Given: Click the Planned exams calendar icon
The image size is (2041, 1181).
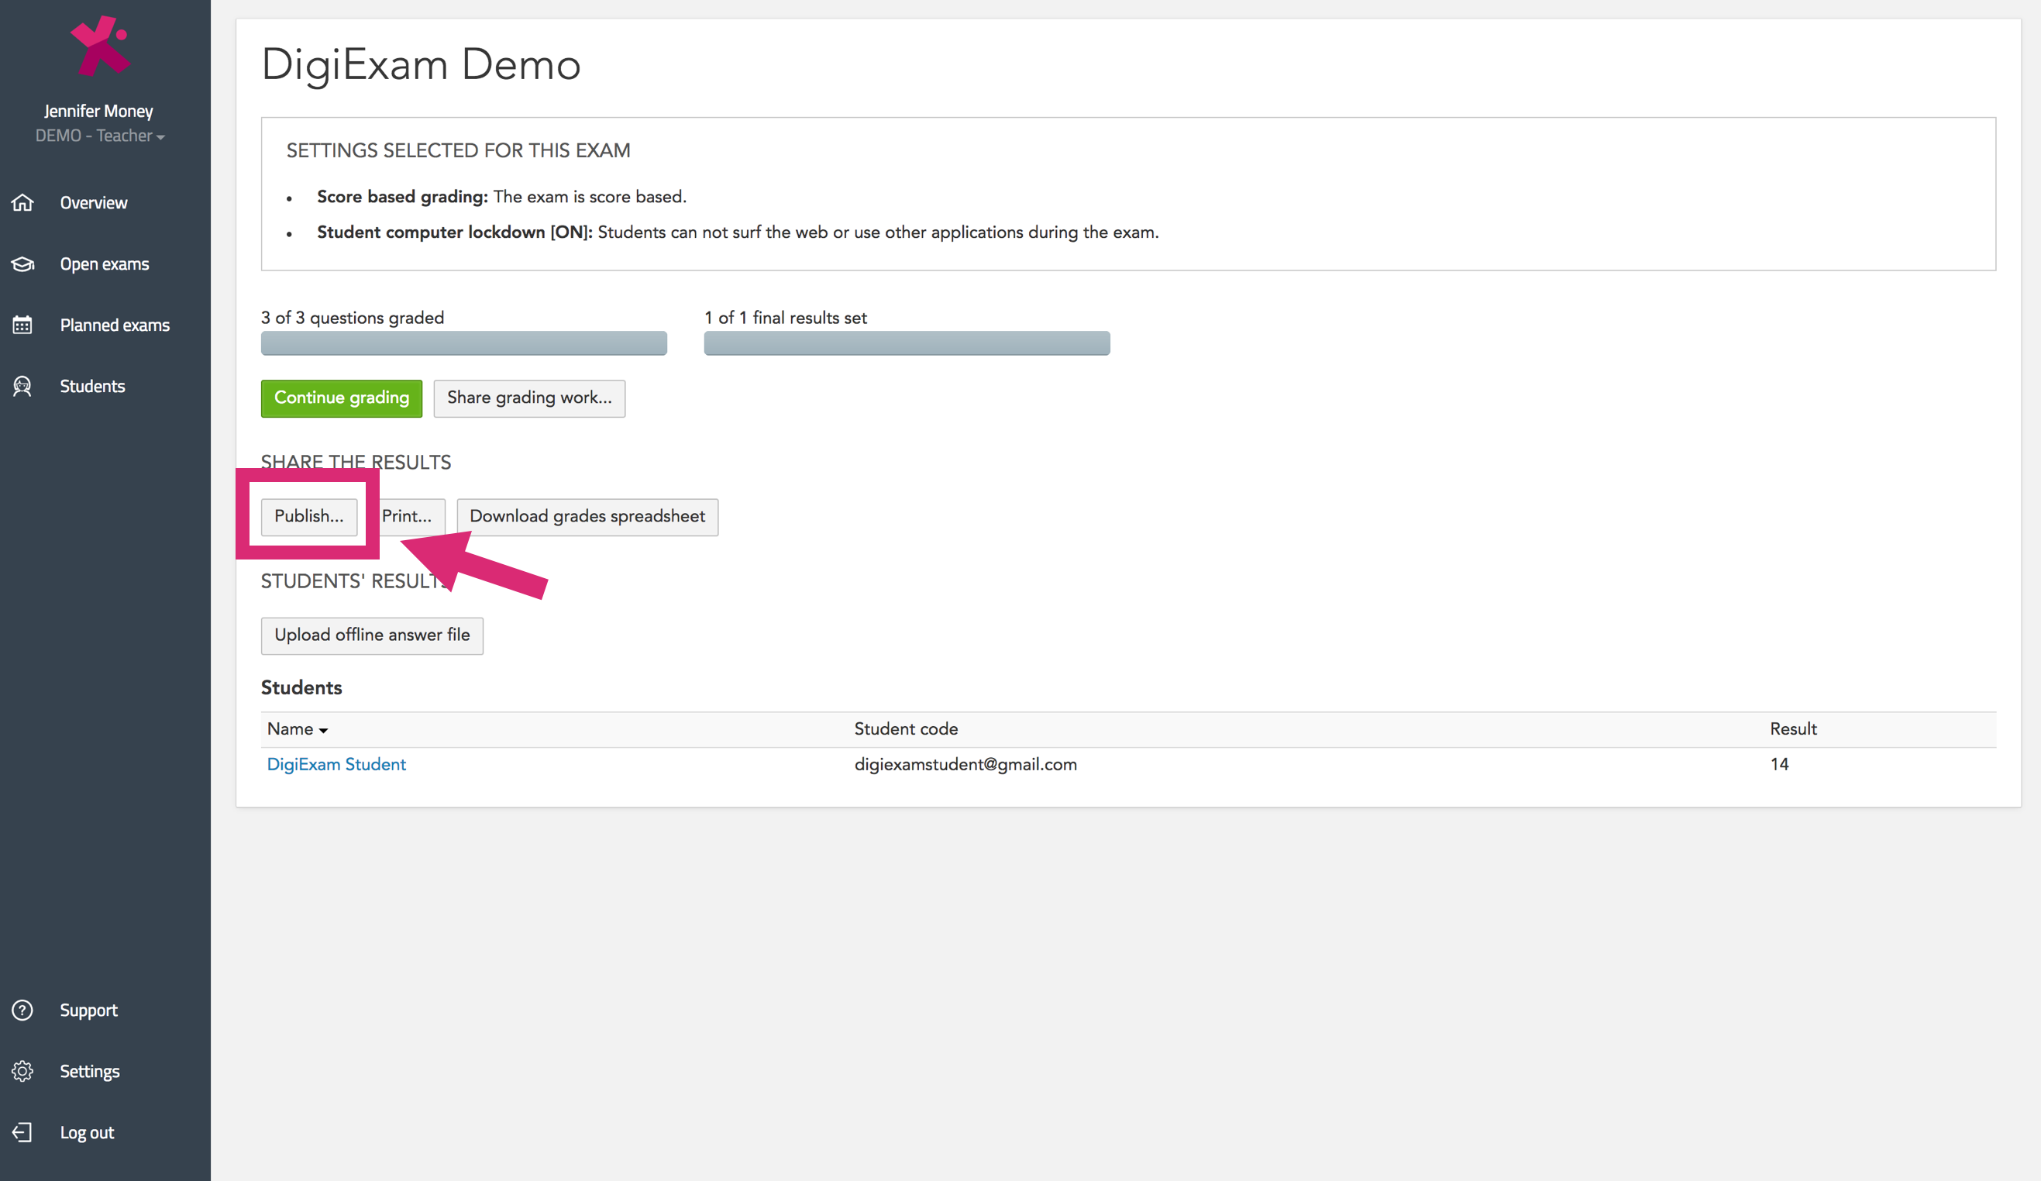Looking at the screenshot, I should (x=22, y=325).
